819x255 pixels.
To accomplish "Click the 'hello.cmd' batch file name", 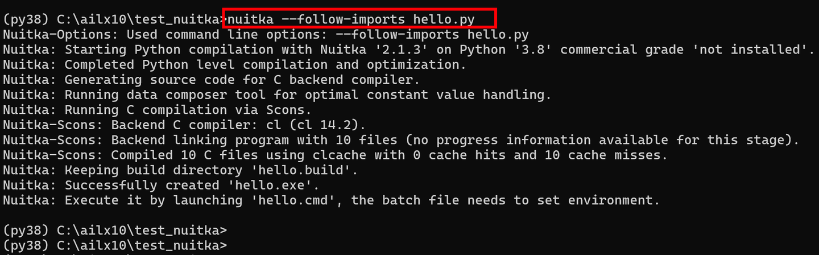I will coord(296,200).
